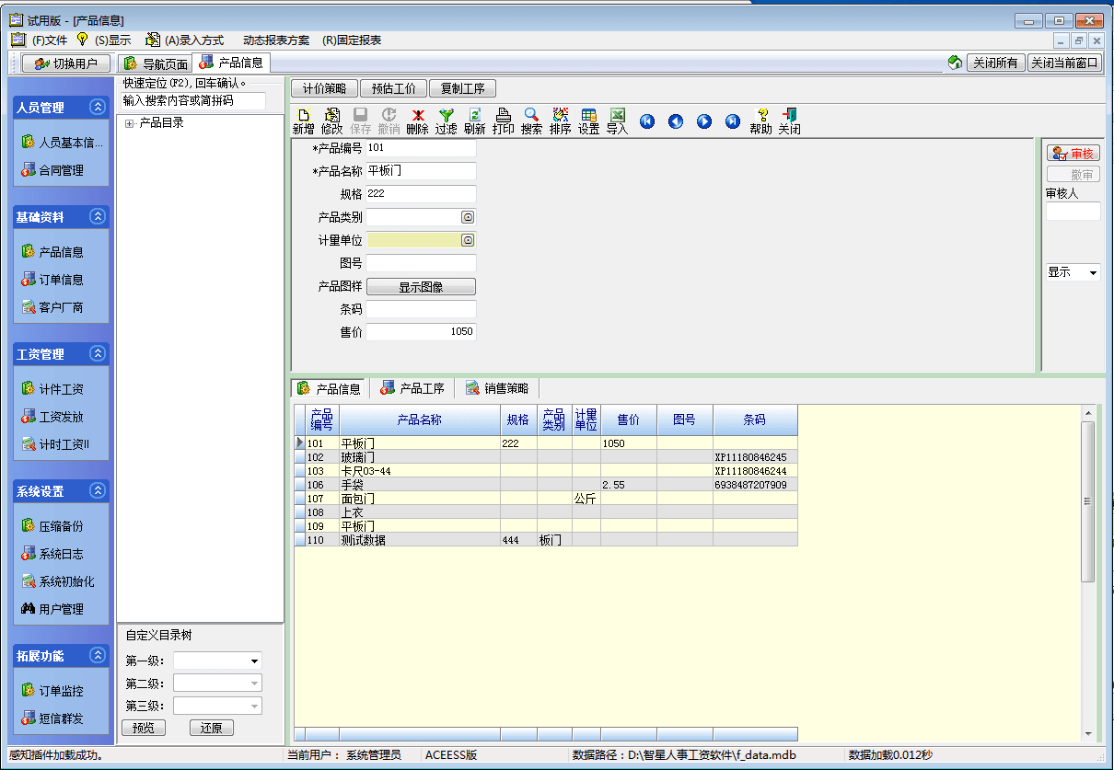This screenshot has height=770, width=1114.
Task: Switch to the 销售策略 tab
Action: pyautogui.click(x=497, y=388)
